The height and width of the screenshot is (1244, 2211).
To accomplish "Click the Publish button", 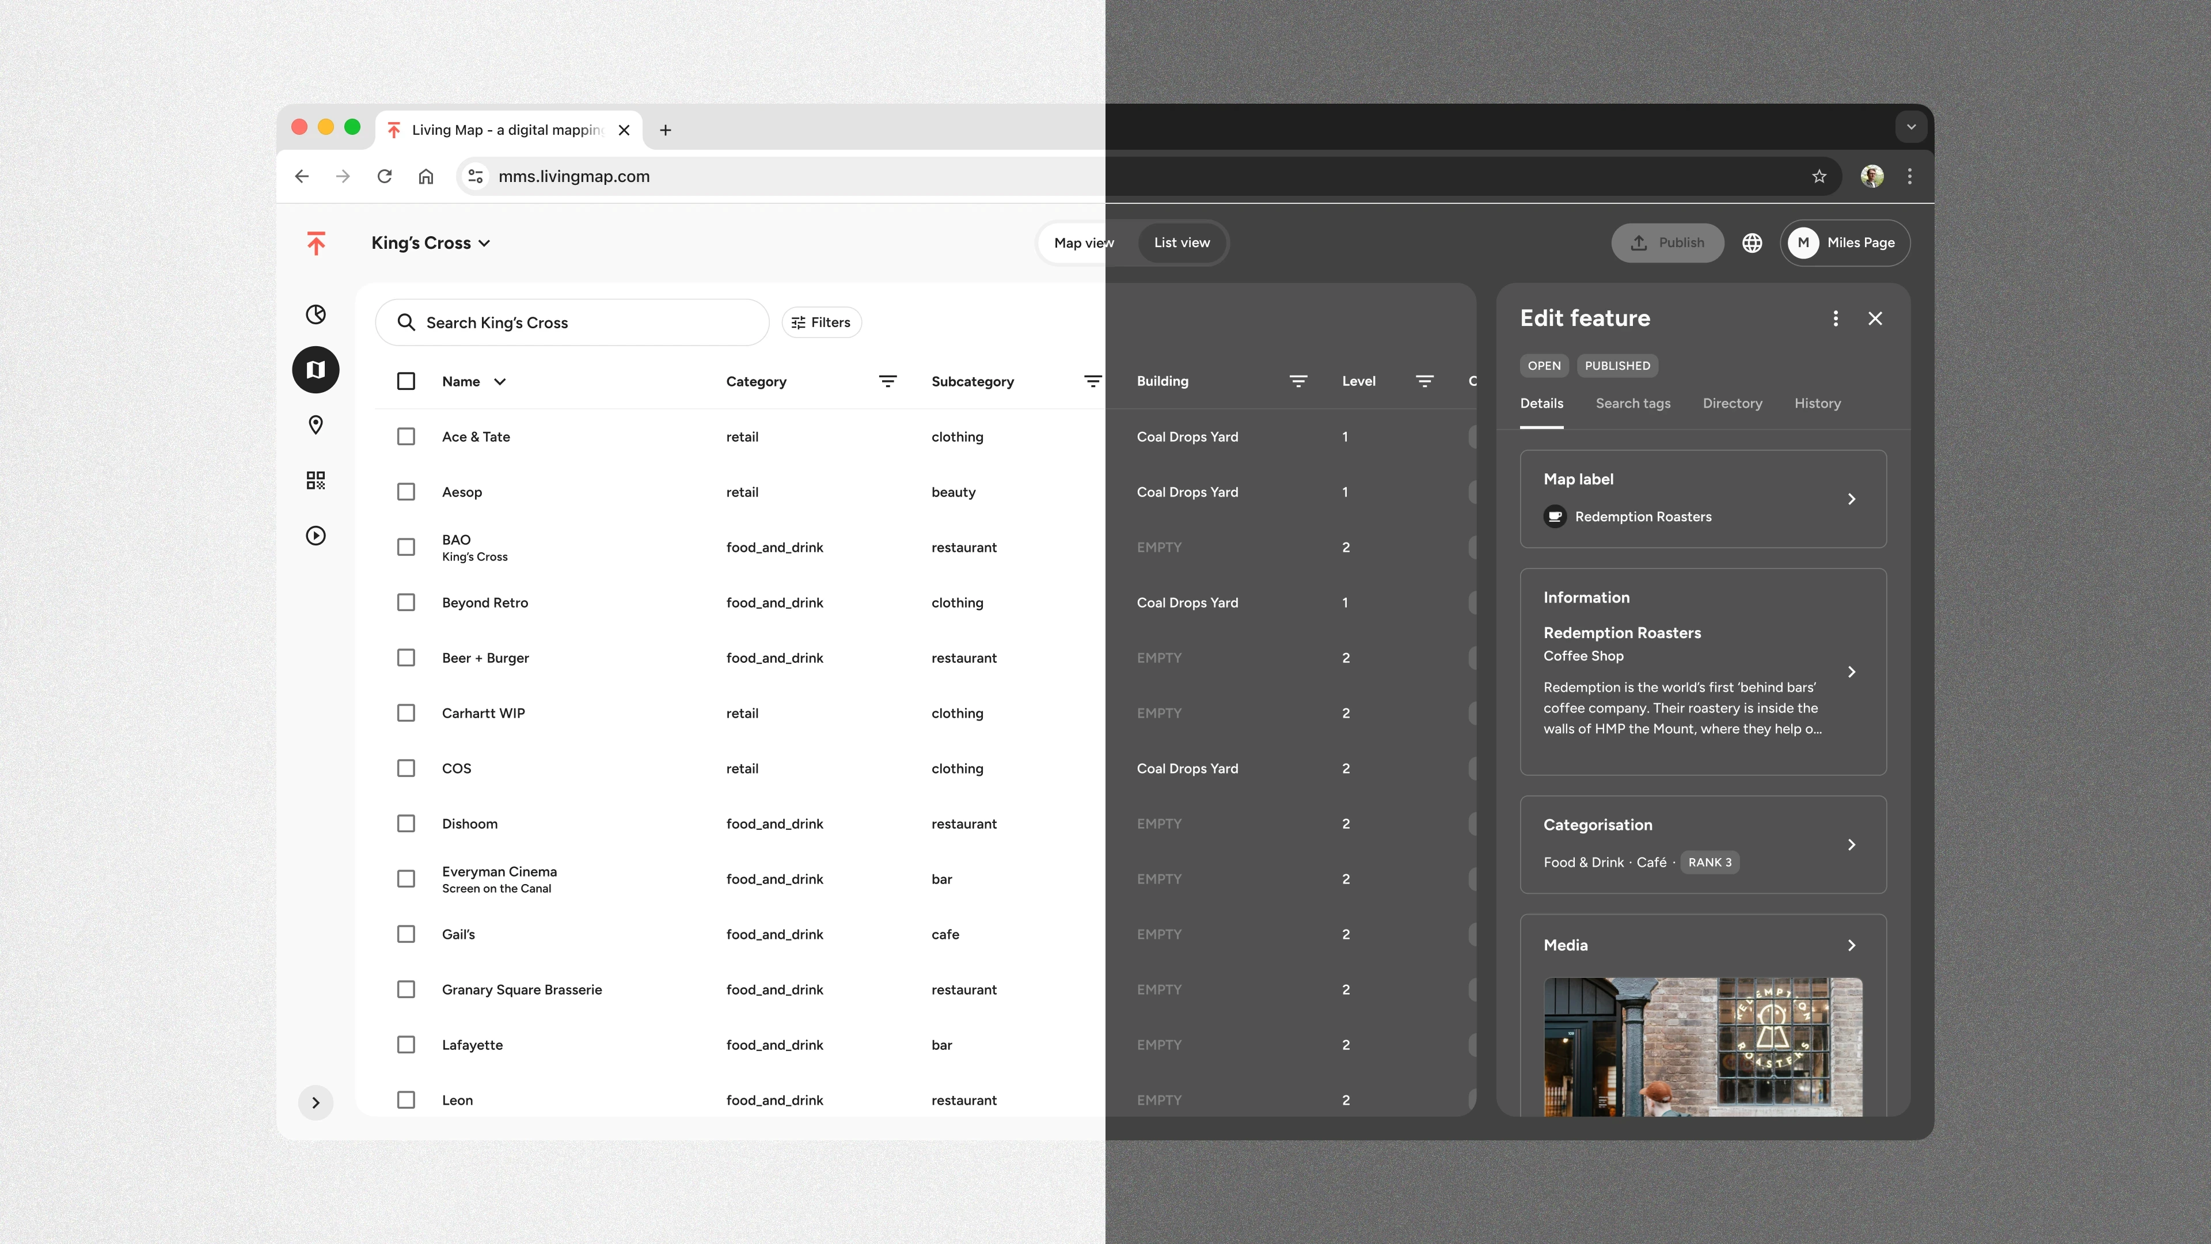I will click(x=1667, y=243).
